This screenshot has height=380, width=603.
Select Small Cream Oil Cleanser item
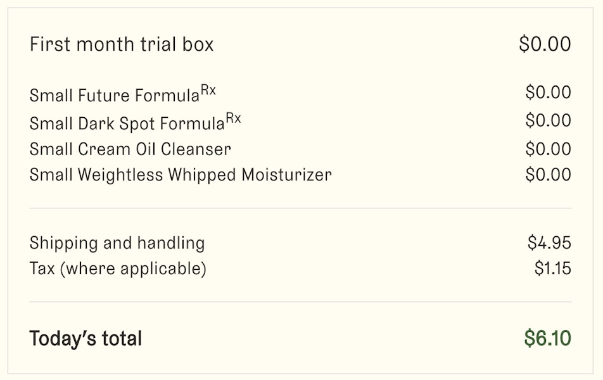[x=130, y=149]
